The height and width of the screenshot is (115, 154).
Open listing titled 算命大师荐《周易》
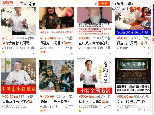click(x=17, y=43)
